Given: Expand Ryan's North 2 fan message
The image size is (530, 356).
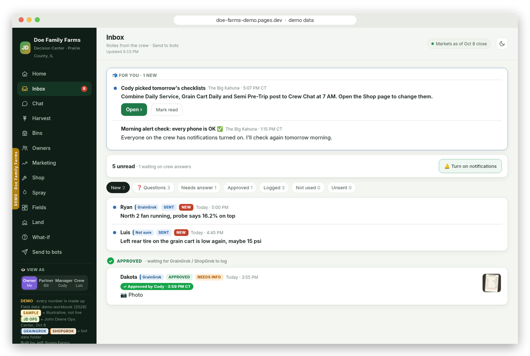Looking at the screenshot, I should pyautogui.click(x=307, y=211).
